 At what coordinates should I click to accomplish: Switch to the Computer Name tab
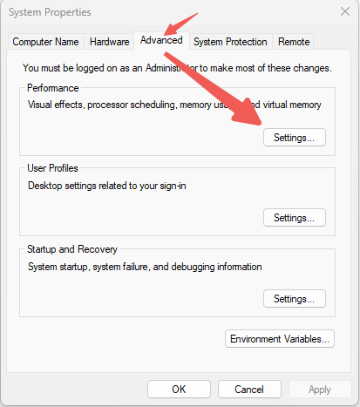point(45,42)
